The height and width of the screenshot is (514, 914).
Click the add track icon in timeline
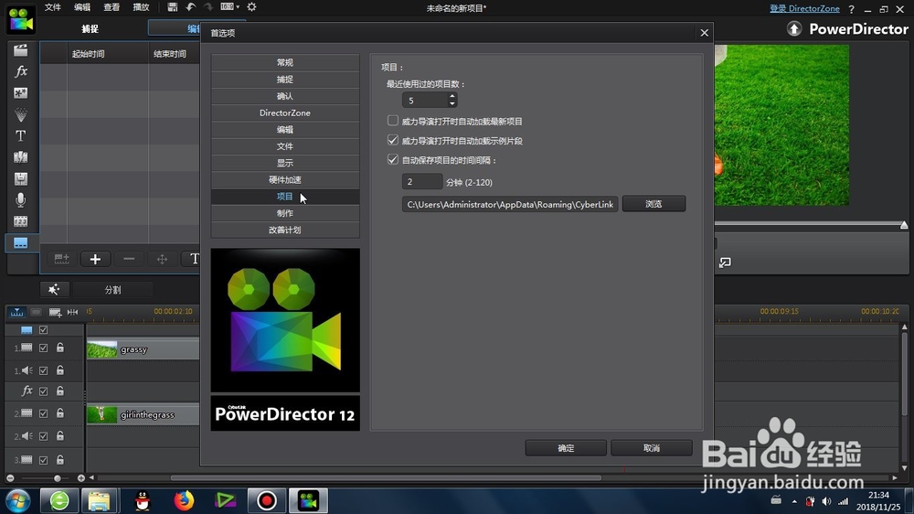(x=56, y=312)
